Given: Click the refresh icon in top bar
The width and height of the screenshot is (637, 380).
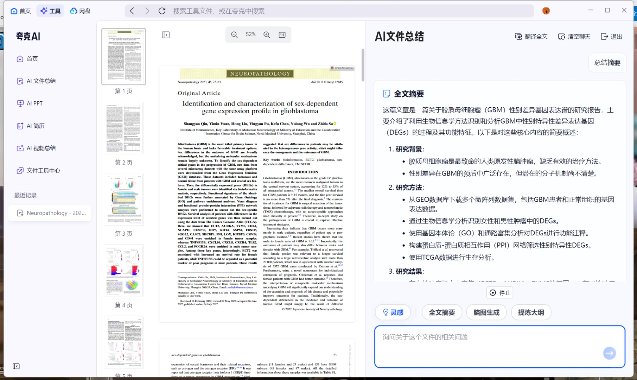Looking at the screenshot, I should click(162, 11).
